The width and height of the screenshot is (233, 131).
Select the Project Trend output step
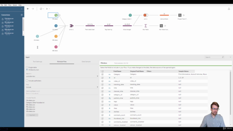(x=180, y=15)
